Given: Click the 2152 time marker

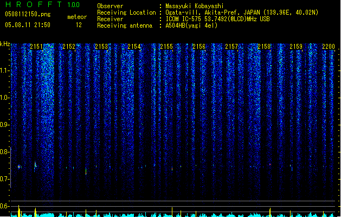Looking at the screenshot, I should tap(69, 47).
